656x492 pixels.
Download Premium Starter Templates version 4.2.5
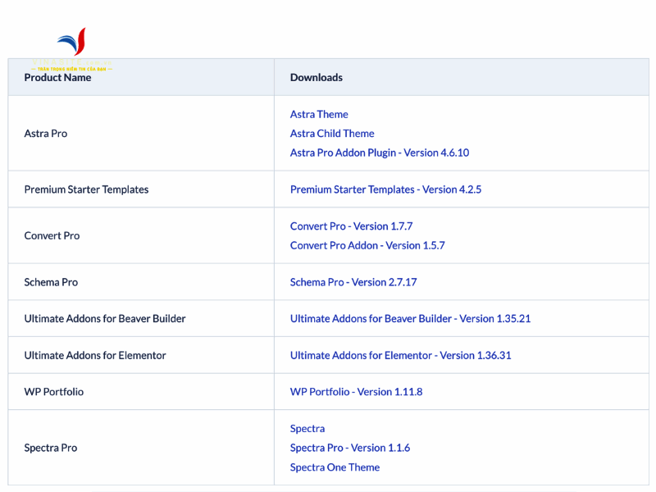(385, 189)
